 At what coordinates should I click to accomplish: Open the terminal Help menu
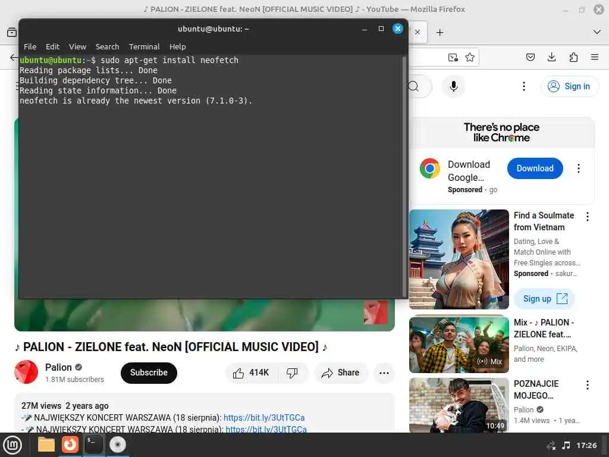(x=177, y=46)
